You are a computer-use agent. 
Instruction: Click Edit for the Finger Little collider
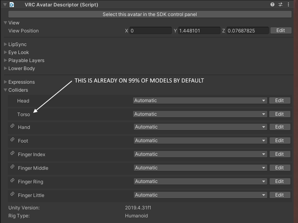[280, 195]
